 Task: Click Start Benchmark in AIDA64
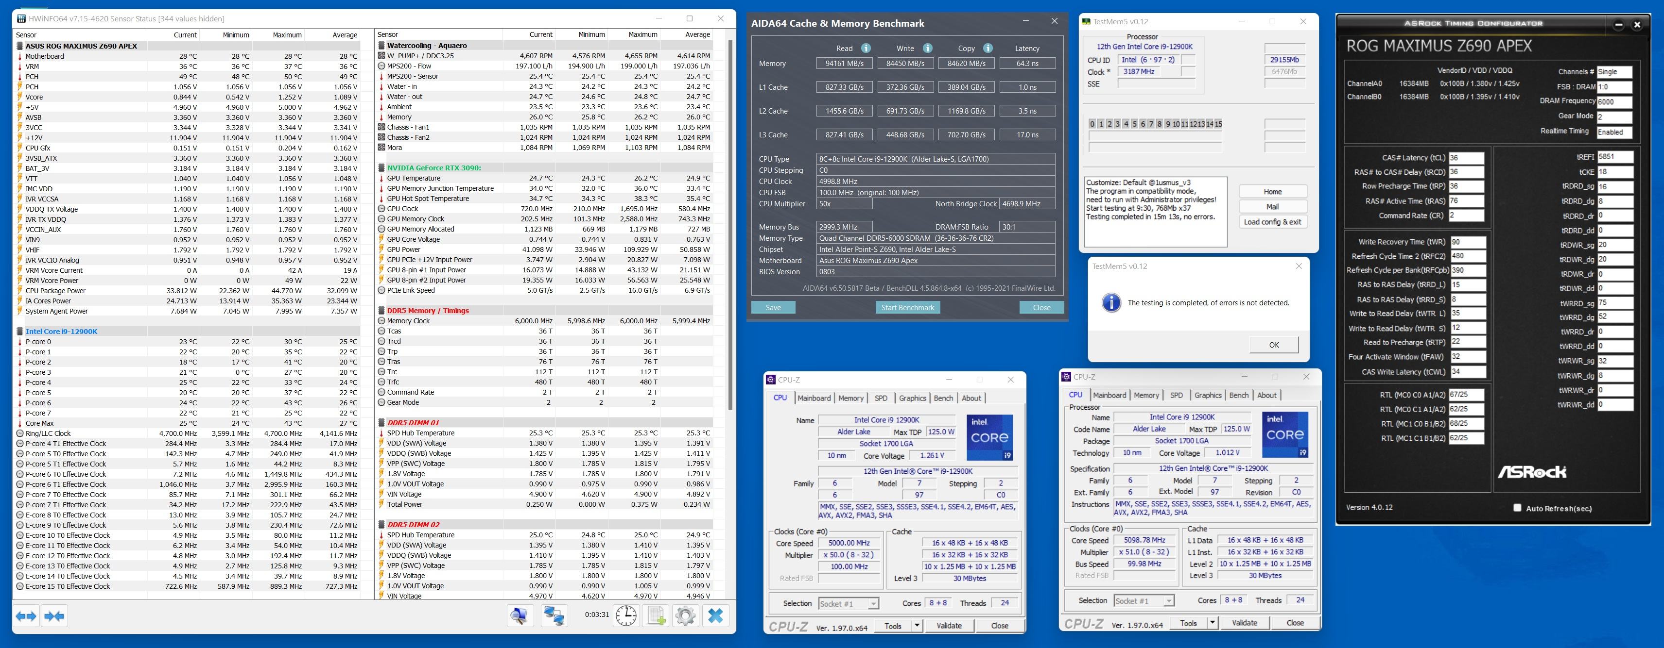click(x=908, y=307)
